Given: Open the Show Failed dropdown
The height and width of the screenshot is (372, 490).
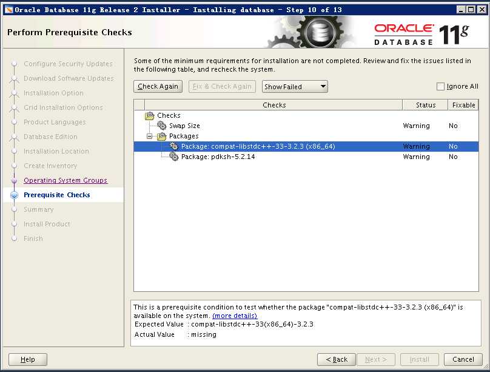Looking at the screenshot, I should click(295, 87).
